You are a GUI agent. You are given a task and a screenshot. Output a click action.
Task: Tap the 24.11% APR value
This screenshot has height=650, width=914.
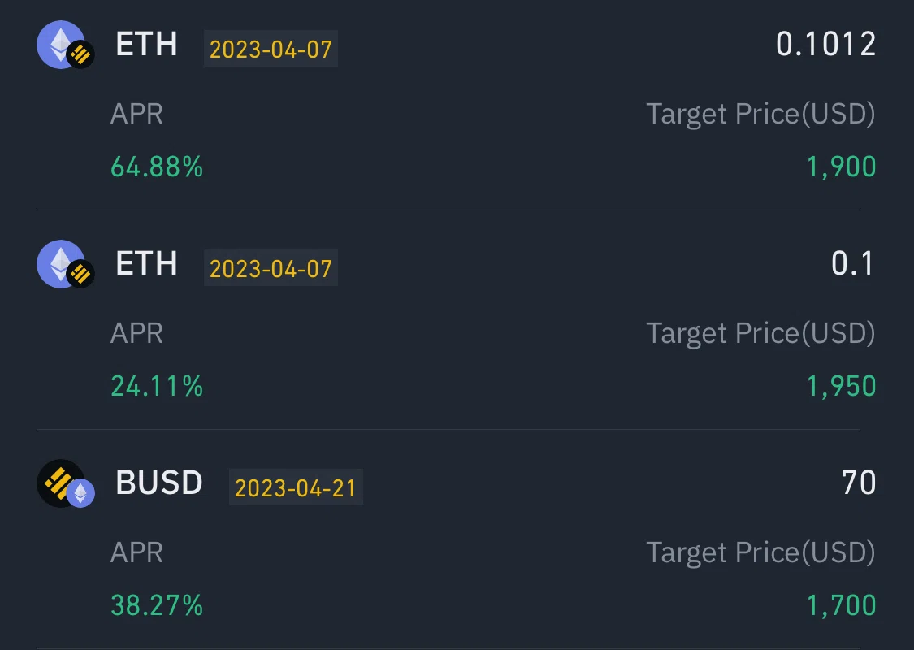click(x=157, y=386)
